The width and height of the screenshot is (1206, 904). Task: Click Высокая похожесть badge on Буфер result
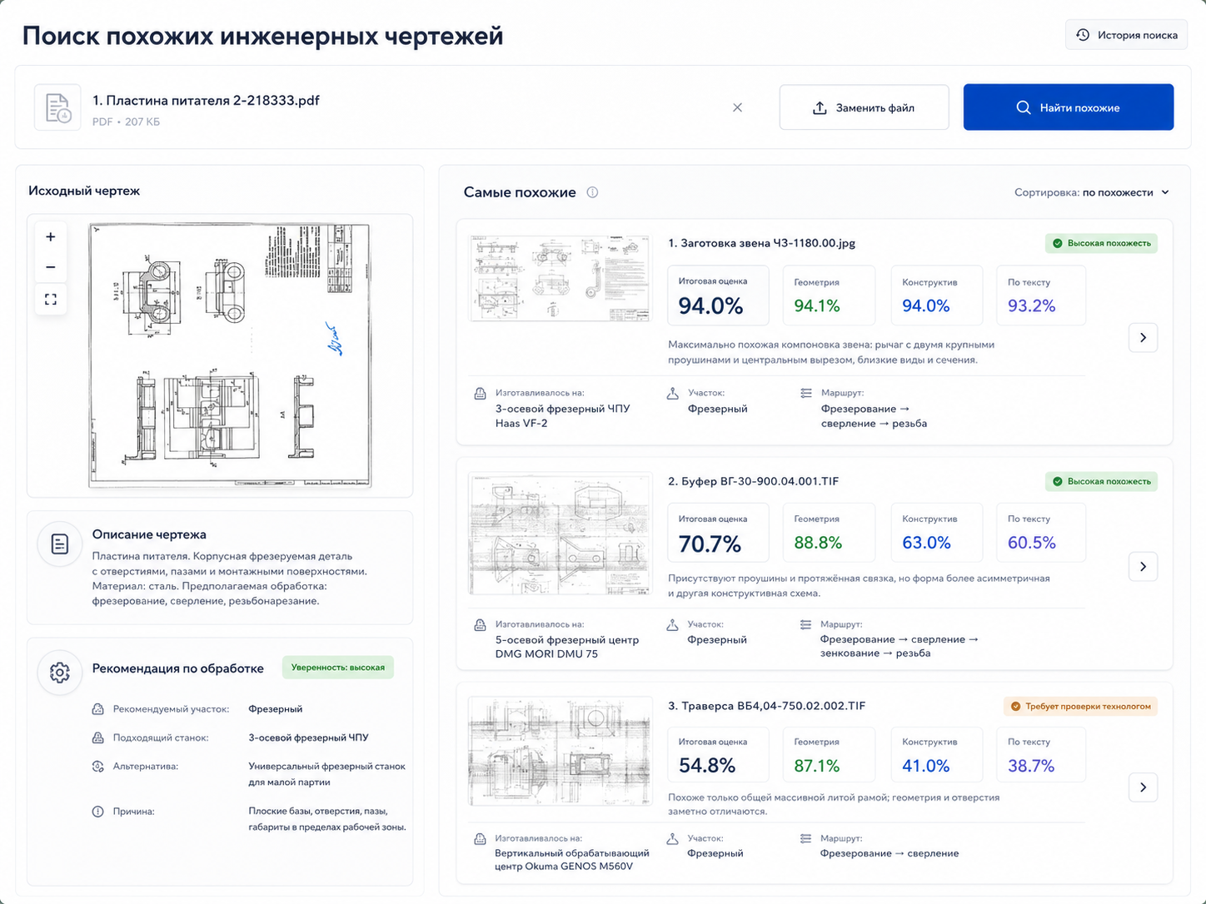(1101, 481)
